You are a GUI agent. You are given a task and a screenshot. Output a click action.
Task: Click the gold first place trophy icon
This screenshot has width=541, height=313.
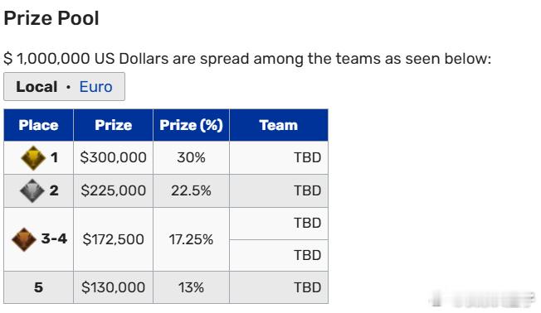click(x=33, y=158)
